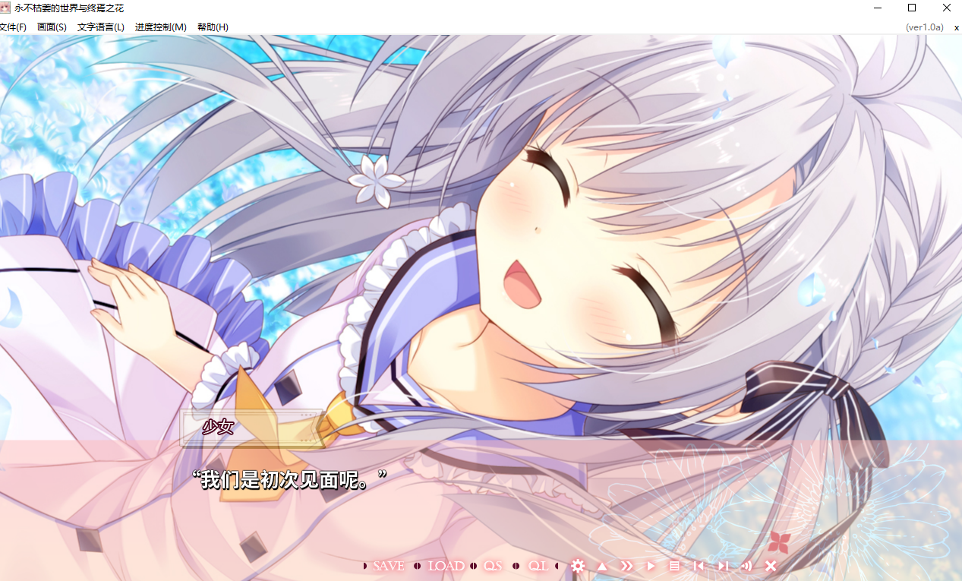962x581 pixels.
Task: Open the 进度控制(M) menu
Action: pyautogui.click(x=160, y=27)
